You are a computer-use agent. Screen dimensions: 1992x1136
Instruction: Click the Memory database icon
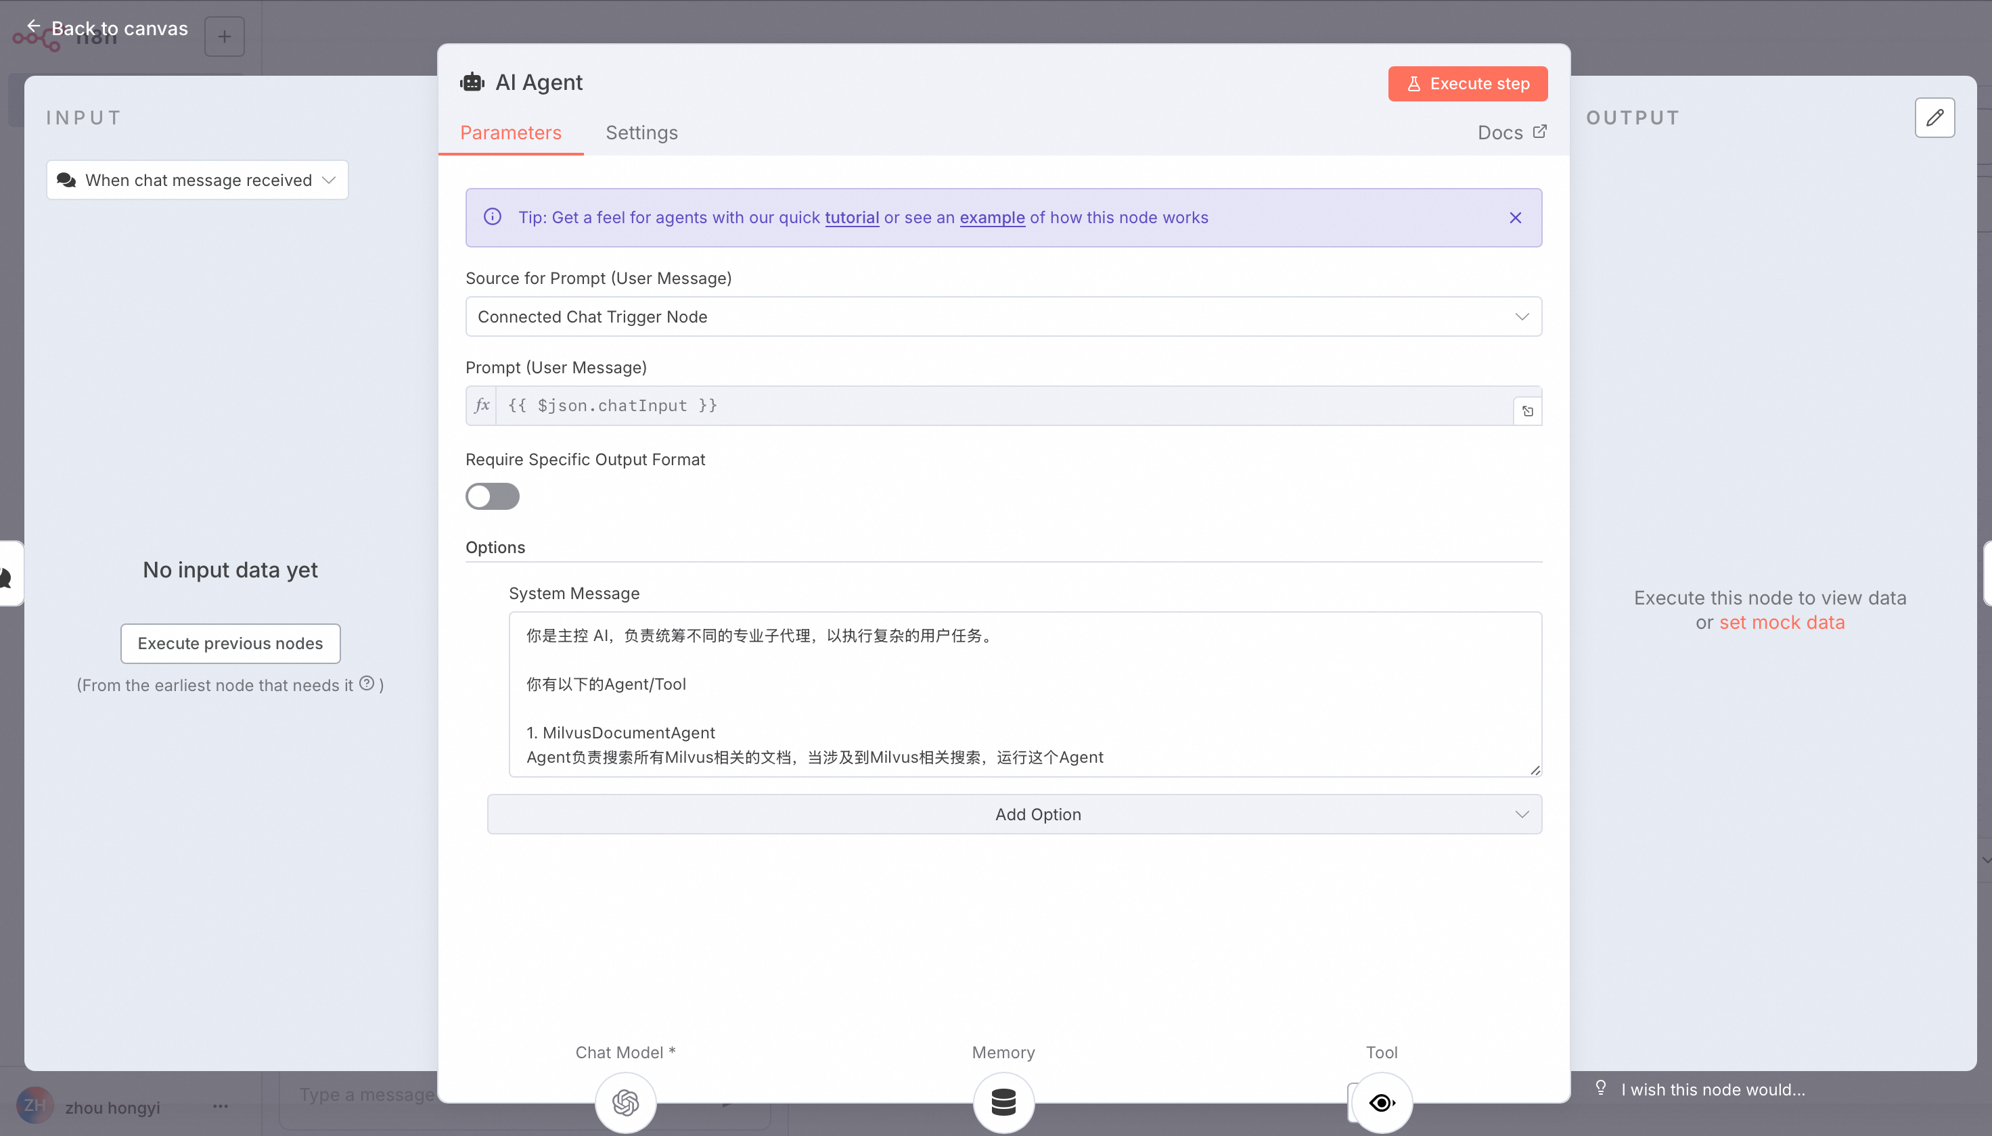pos(1003,1102)
